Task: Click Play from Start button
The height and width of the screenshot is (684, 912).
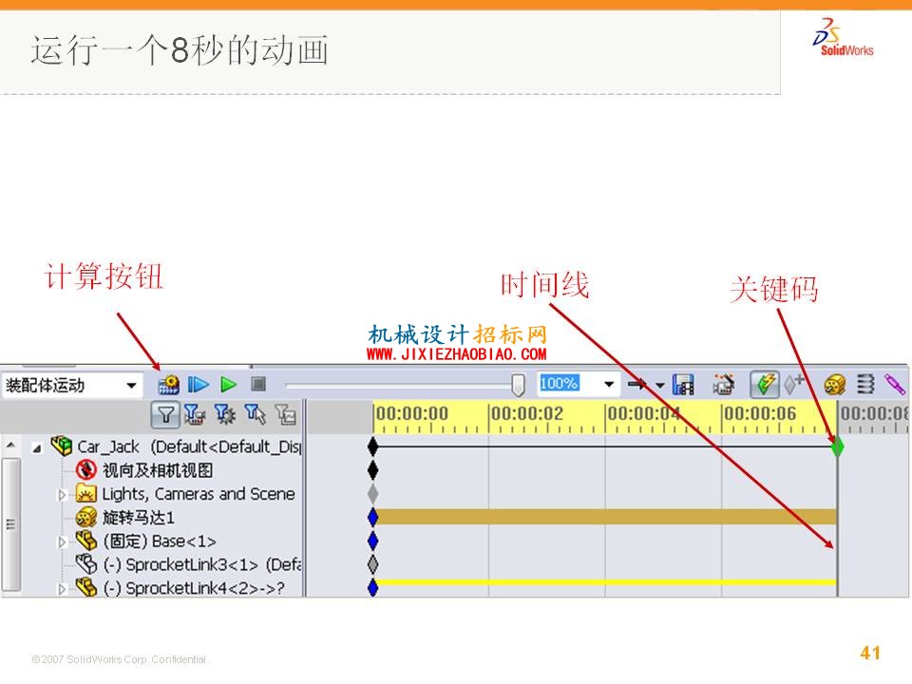Action: [x=199, y=385]
